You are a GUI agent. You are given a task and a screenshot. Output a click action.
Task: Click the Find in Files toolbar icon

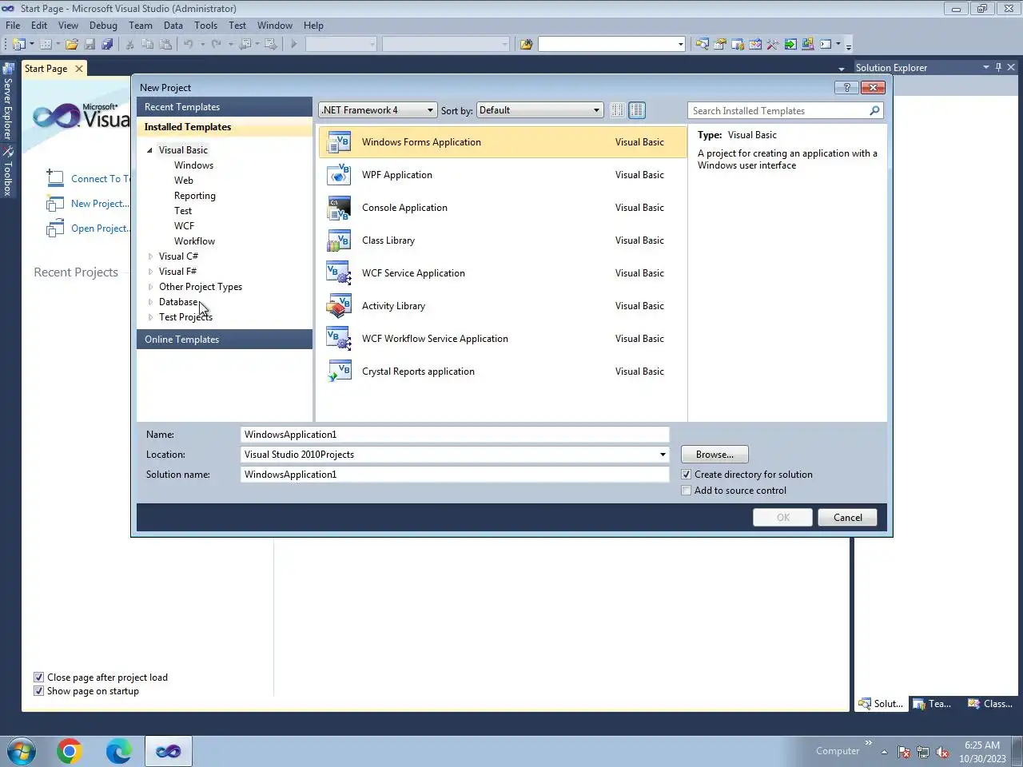[x=526, y=44]
